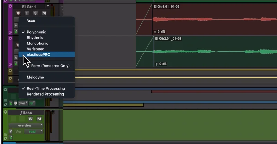Viewport: 277px width, 144px height.
Task: Click the playlist lanes icon on El Gtr 1
Action: click(x=10, y=33)
